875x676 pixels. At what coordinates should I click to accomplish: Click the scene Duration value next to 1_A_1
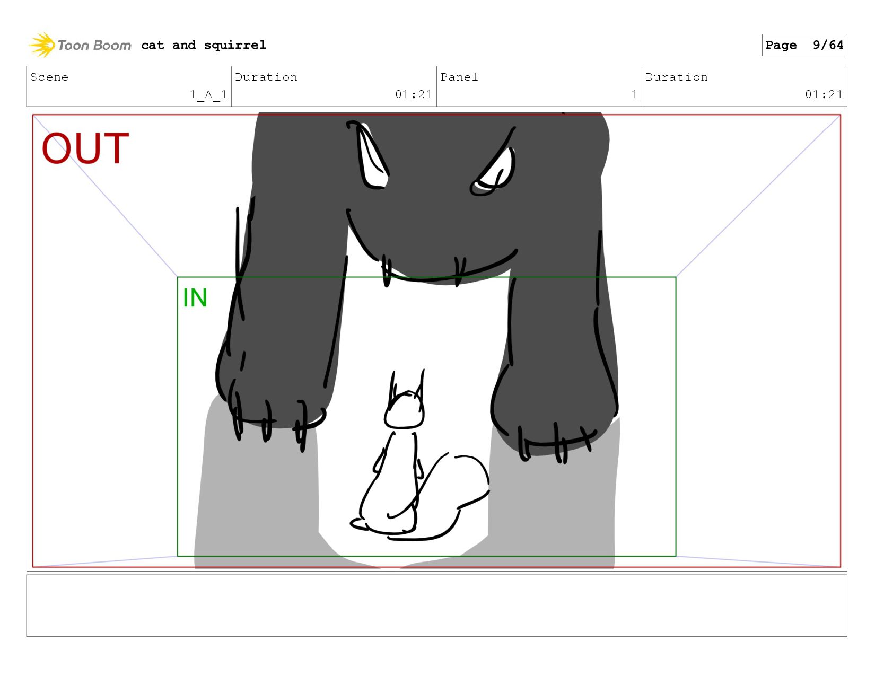pos(414,94)
